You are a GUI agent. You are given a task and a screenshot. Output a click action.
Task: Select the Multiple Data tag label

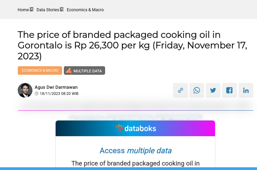87,71
